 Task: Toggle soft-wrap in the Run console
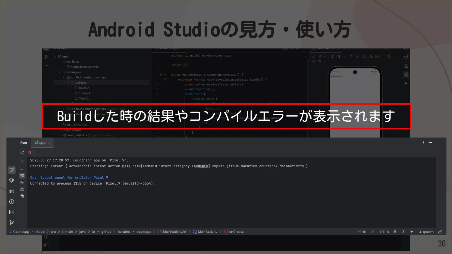click(22, 175)
